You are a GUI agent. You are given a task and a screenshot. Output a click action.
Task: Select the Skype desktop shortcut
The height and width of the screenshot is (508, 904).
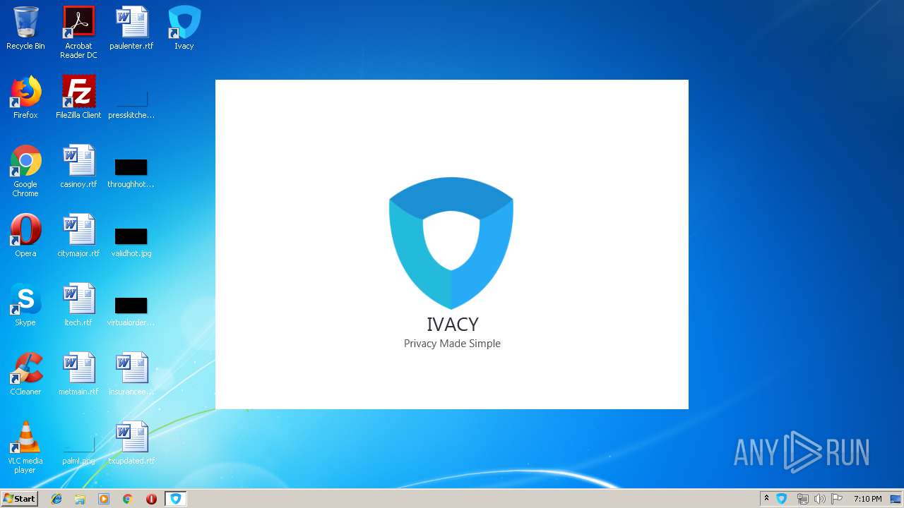25,306
